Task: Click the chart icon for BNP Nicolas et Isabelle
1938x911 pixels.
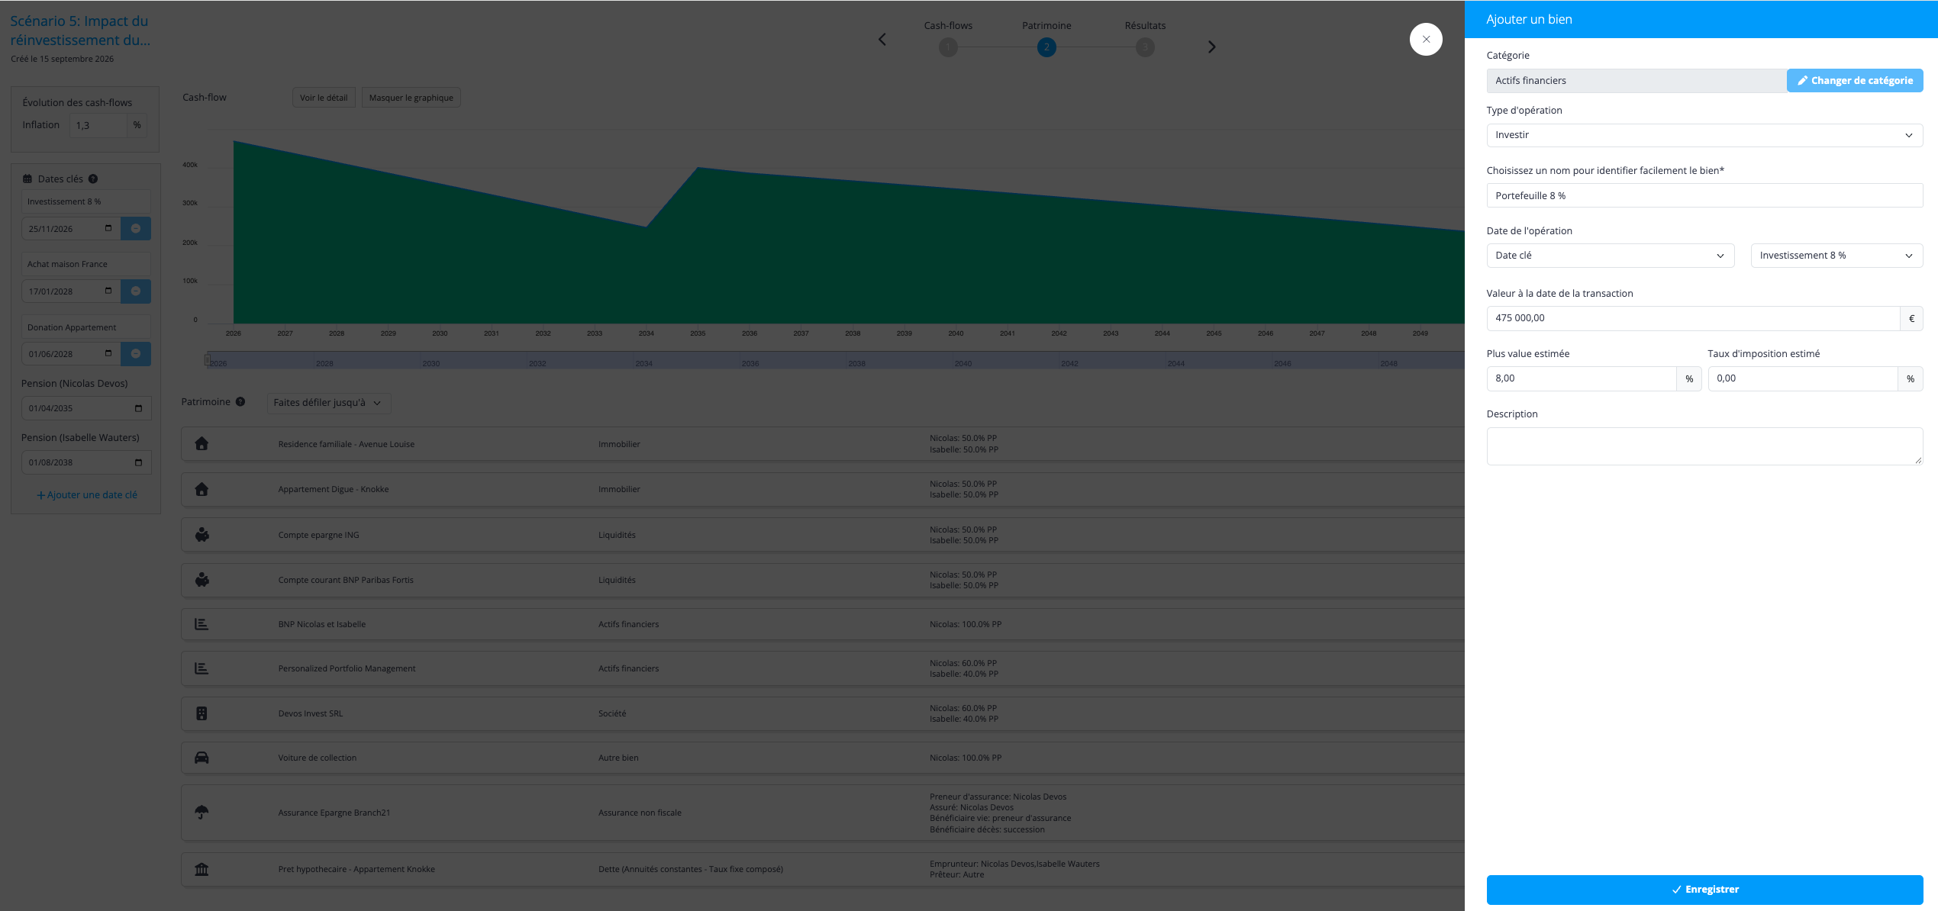Action: pos(202,624)
